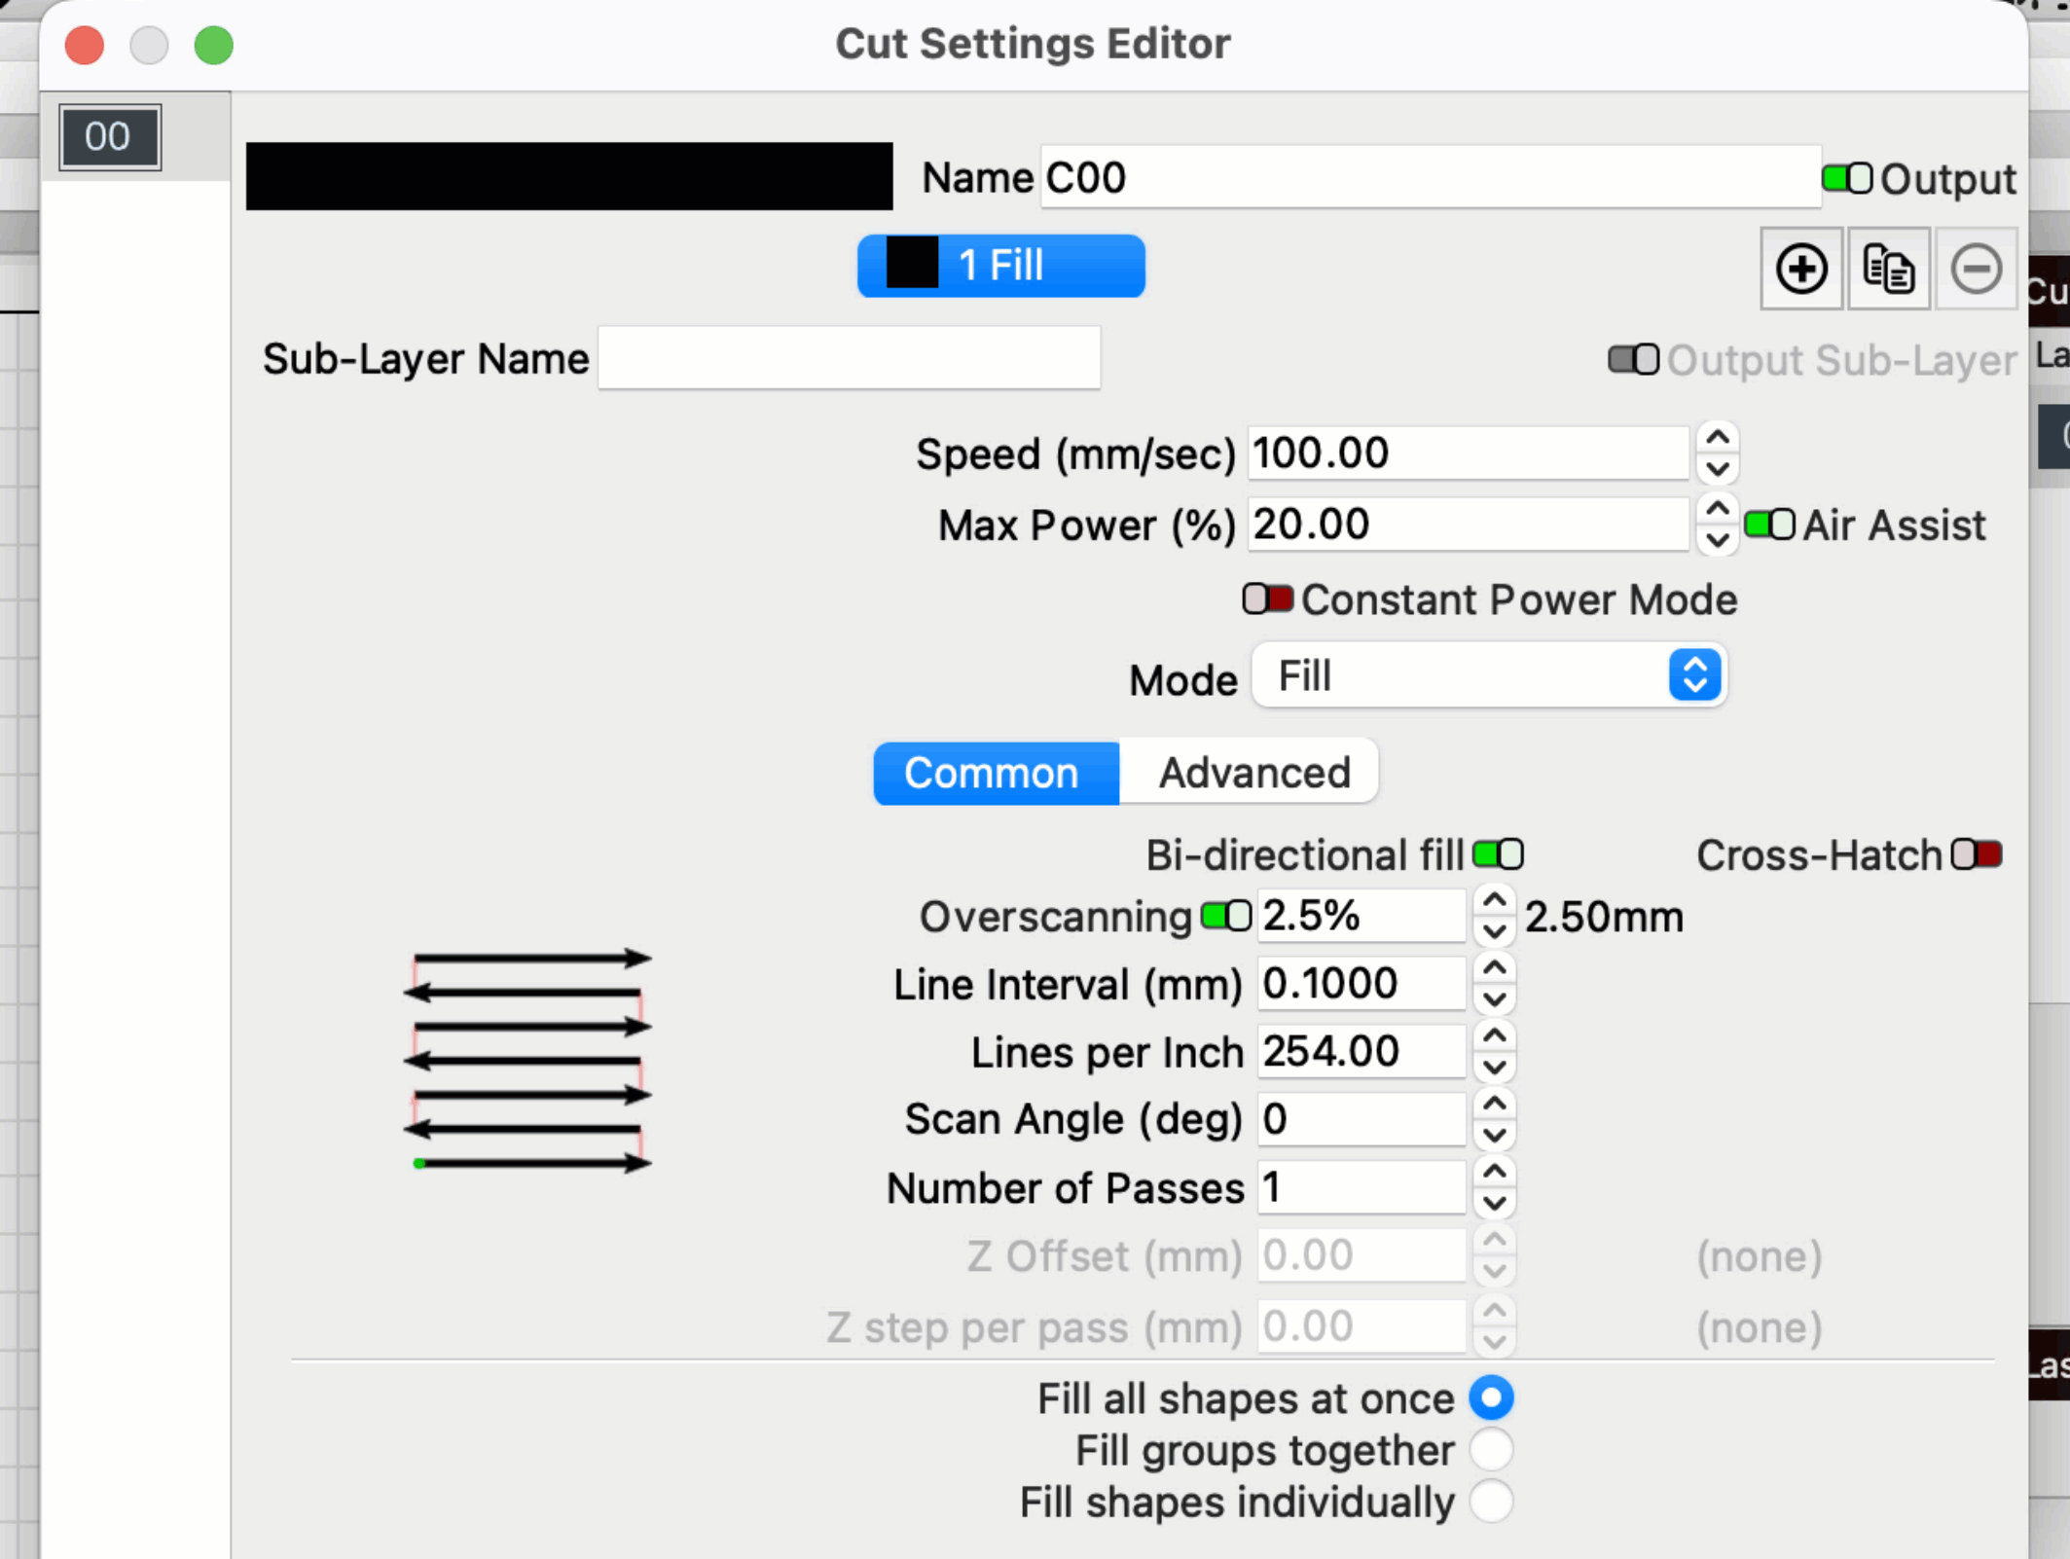Image resolution: width=2070 pixels, height=1559 pixels.
Task: Open the Mode dropdown menu
Action: [1489, 675]
